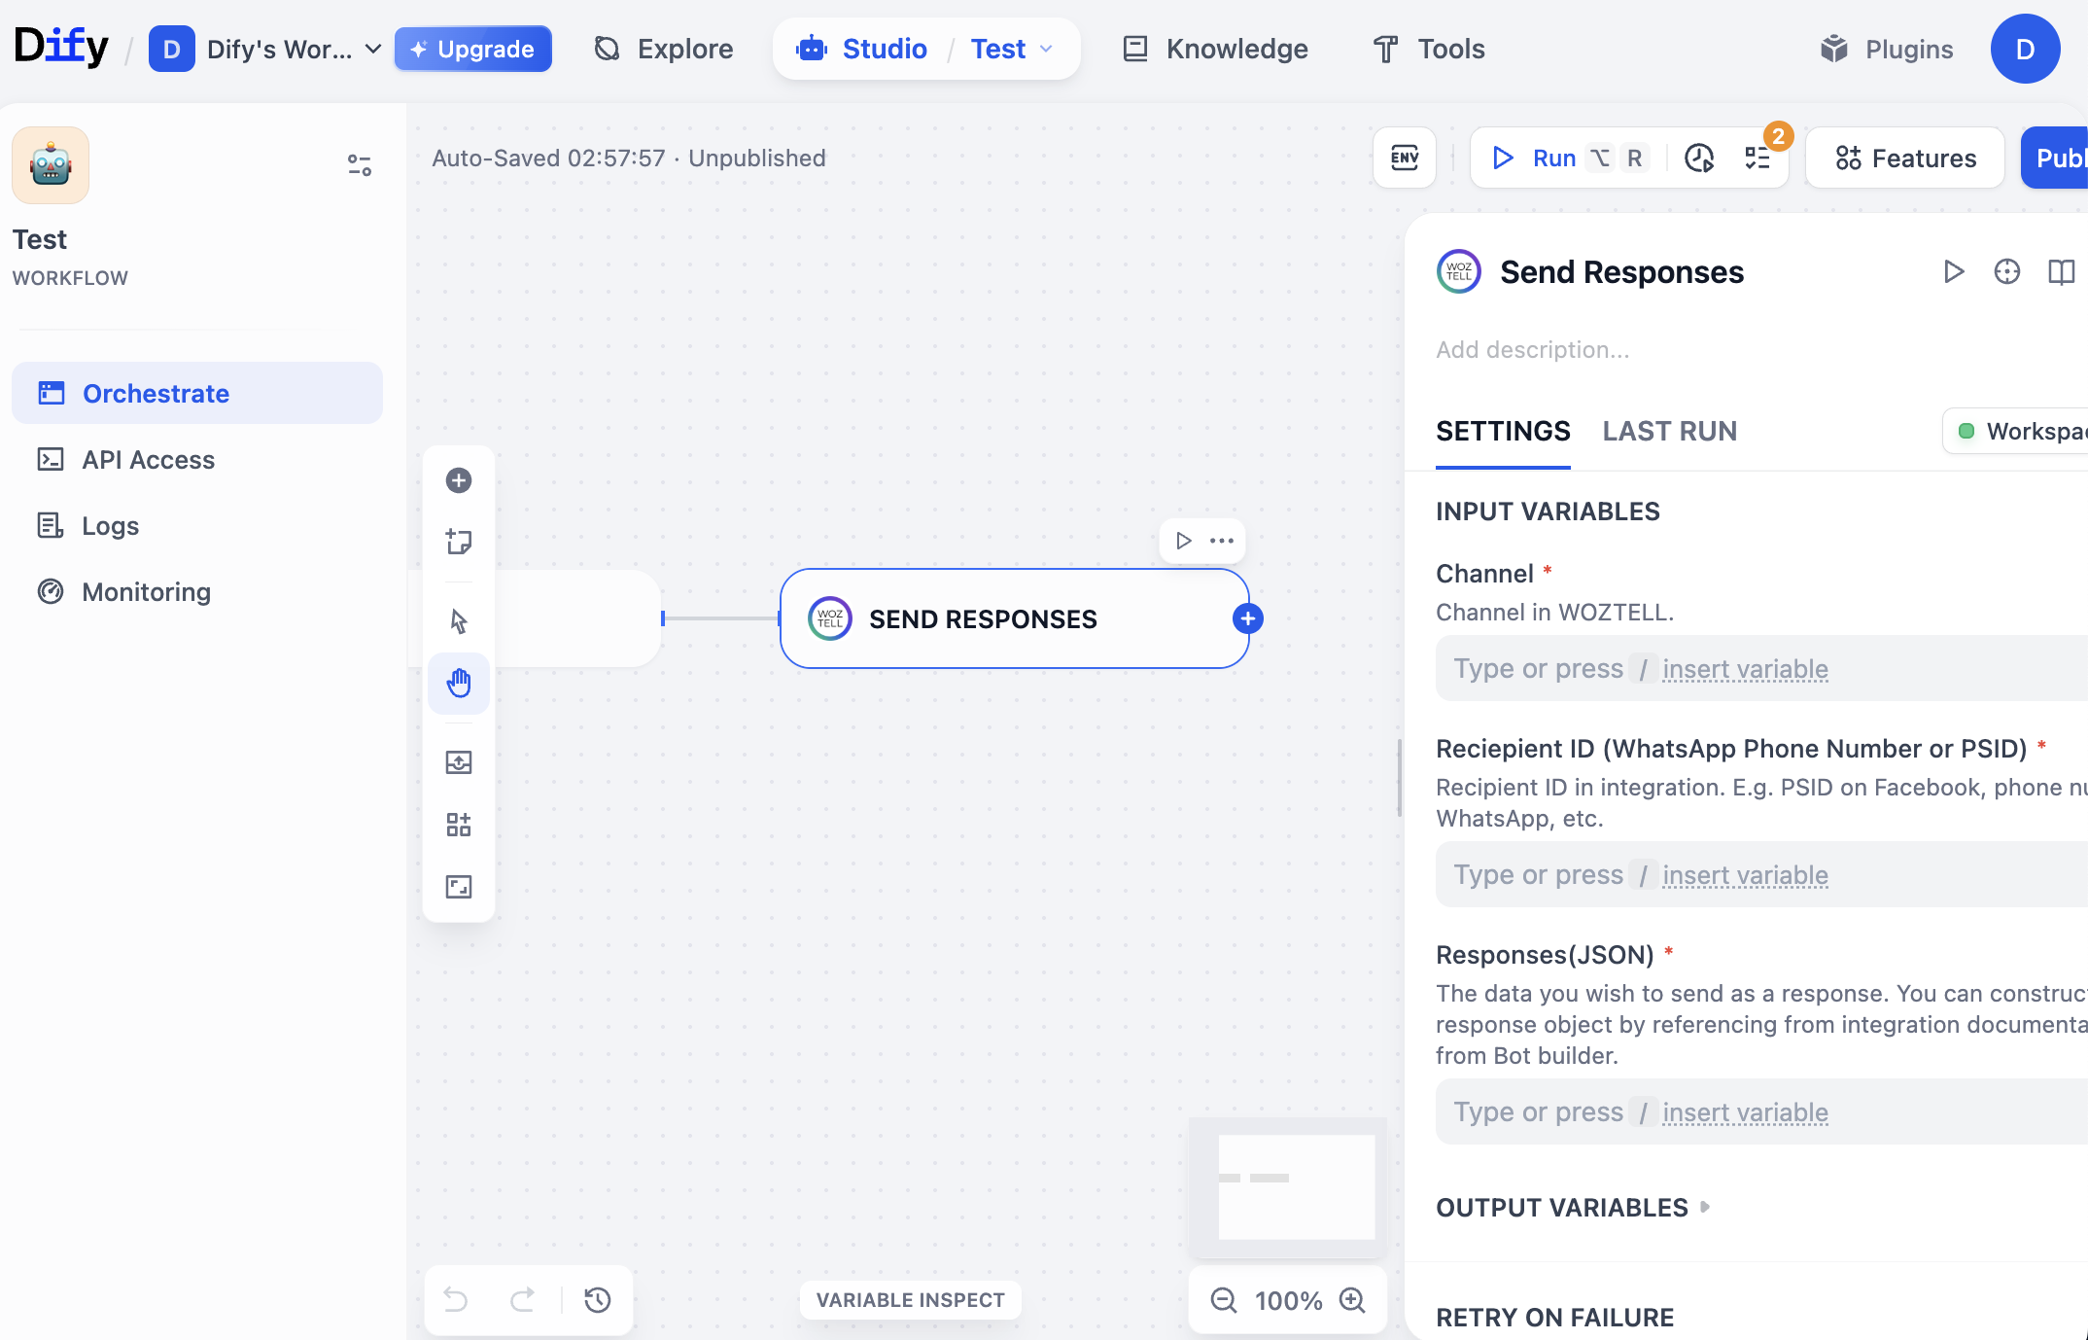Screen dimensions: 2088x1340
Task: Run this step via node play button
Action: (x=1183, y=541)
